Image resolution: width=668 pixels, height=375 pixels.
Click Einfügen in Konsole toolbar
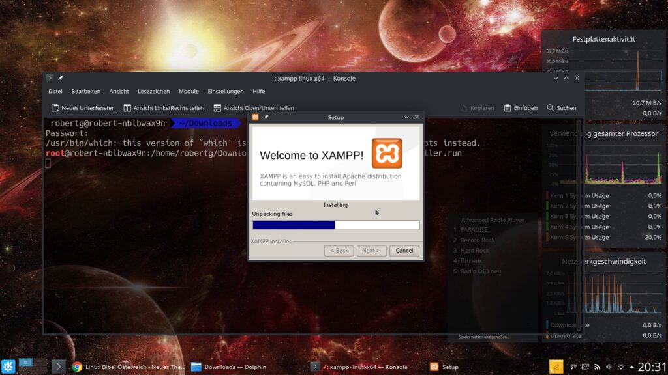pos(521,108)
